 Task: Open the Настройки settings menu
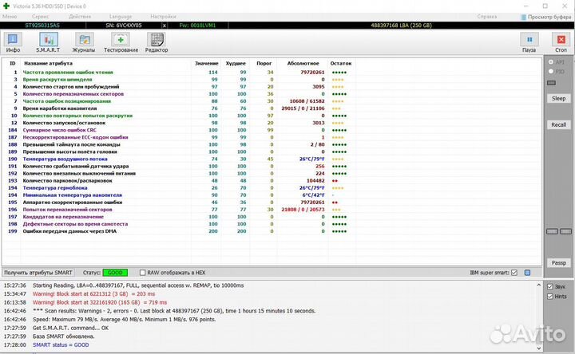pyautogui.click(x=163, y=16)
